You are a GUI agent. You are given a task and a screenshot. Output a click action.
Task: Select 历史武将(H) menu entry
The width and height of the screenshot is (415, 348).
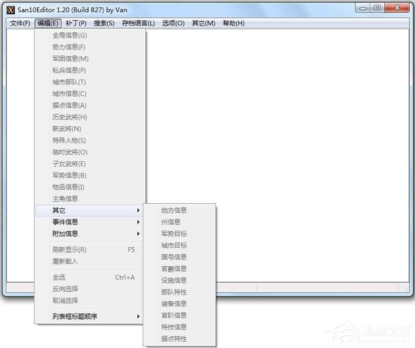point(90,117)
